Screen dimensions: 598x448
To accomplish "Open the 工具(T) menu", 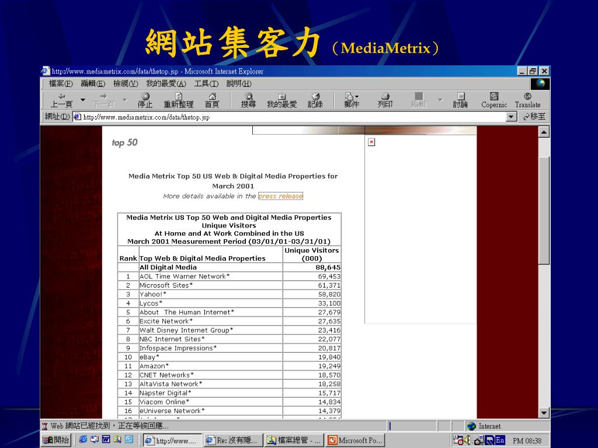I will coord(206,83).
